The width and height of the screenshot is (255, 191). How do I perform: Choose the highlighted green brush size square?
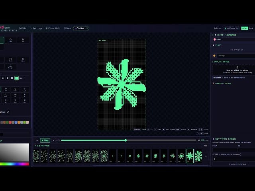[x=17, y=78]
